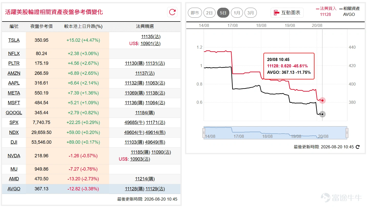367x207 pixels.
Task: Toggle the 法興買入 11128 legend series
Action: [326, 11]
